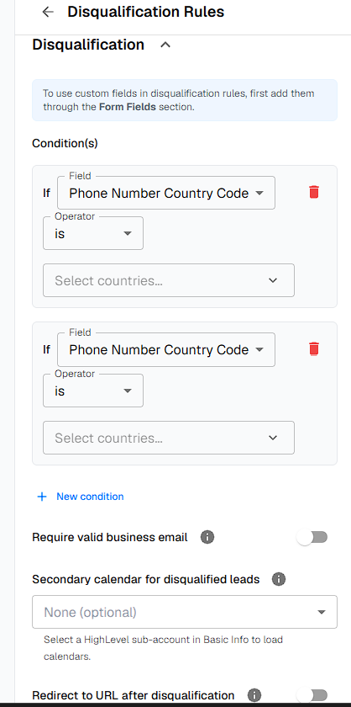This screenshot has height=707, width=351.
Task: Click the plus icon next to New condition
Action: click(42, 497)
